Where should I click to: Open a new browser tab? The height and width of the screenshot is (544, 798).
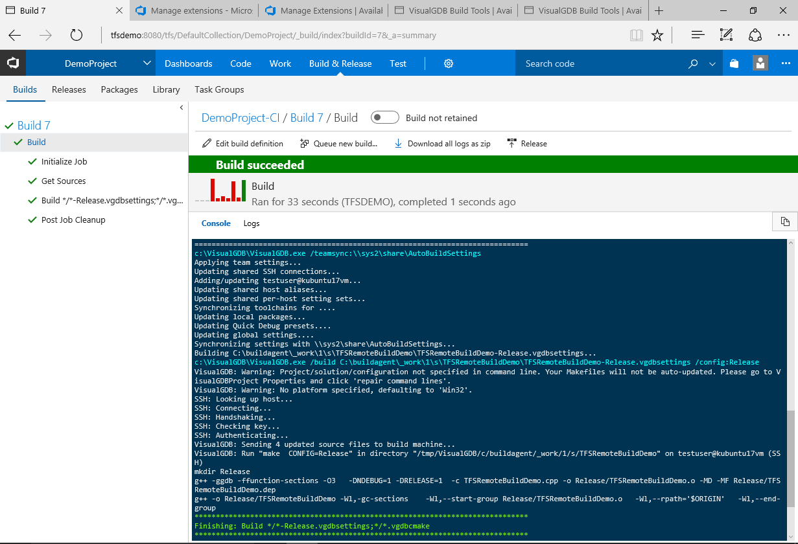click(x=659, y=11)
